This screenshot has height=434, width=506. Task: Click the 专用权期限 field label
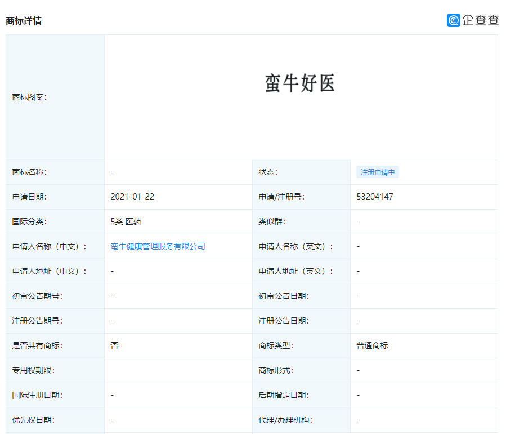33,370
